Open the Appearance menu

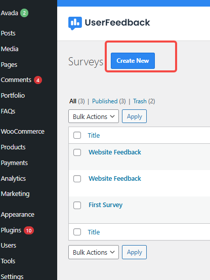click(18, 215)
